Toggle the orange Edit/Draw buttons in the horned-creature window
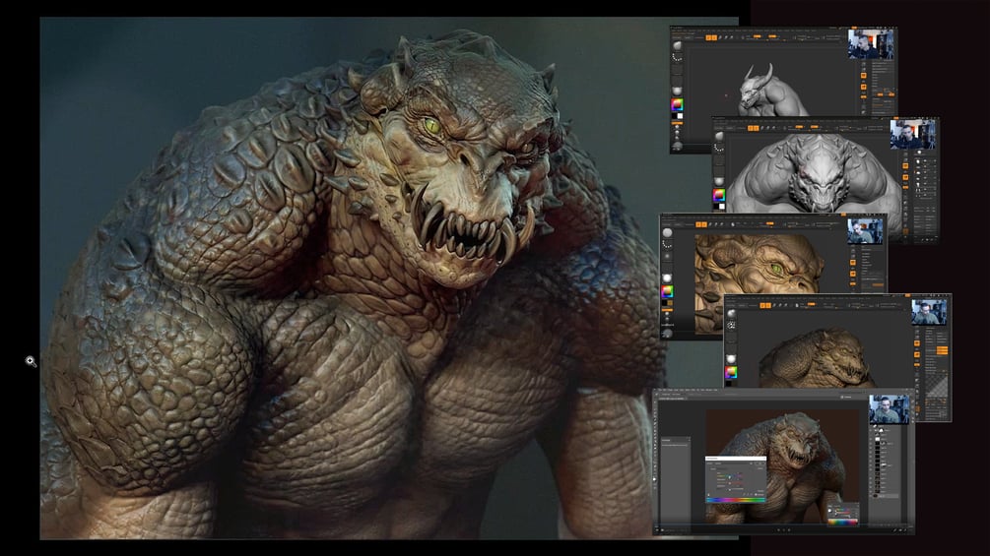The image size is (990, 556). click(711, 37)
